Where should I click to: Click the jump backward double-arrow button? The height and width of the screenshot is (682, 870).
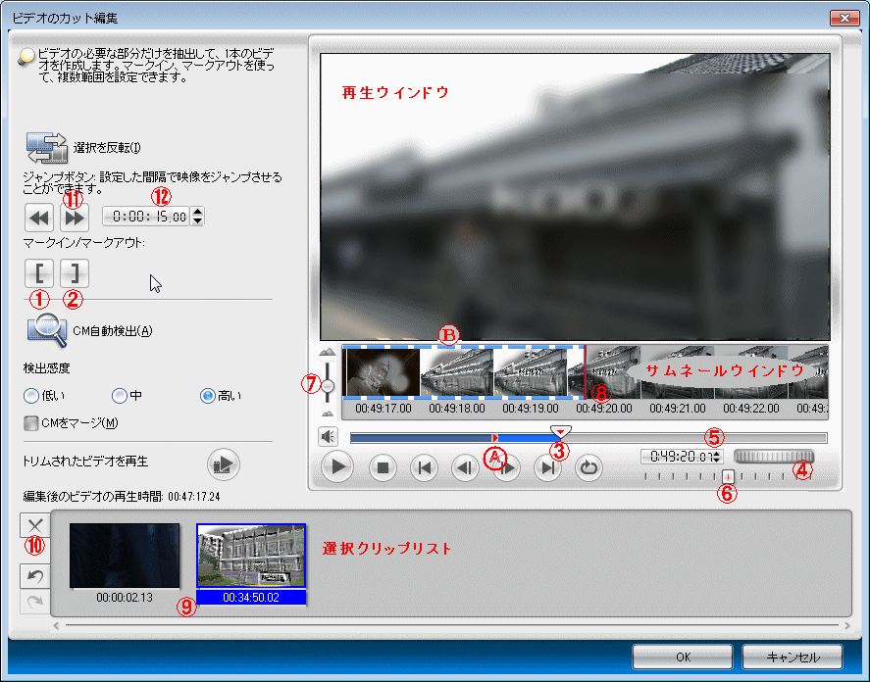click(x=39, y=218)
